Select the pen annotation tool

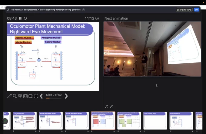9,96
